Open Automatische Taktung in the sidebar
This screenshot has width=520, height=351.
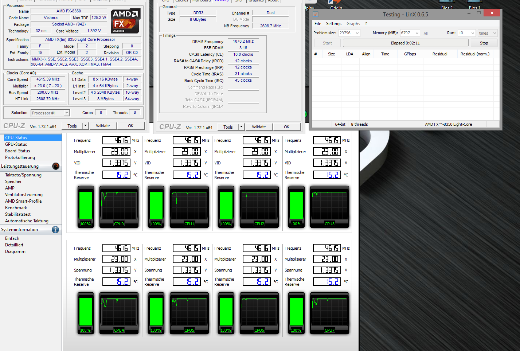click(x=27, y=221)
